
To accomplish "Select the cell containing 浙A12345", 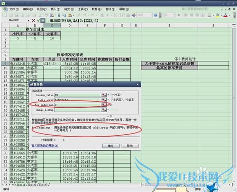I will (18, 64).
